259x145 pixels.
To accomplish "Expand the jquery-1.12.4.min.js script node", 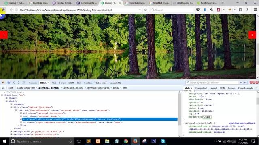I will click(11, 131).
